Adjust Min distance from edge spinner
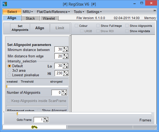 (x=65, y=56)
